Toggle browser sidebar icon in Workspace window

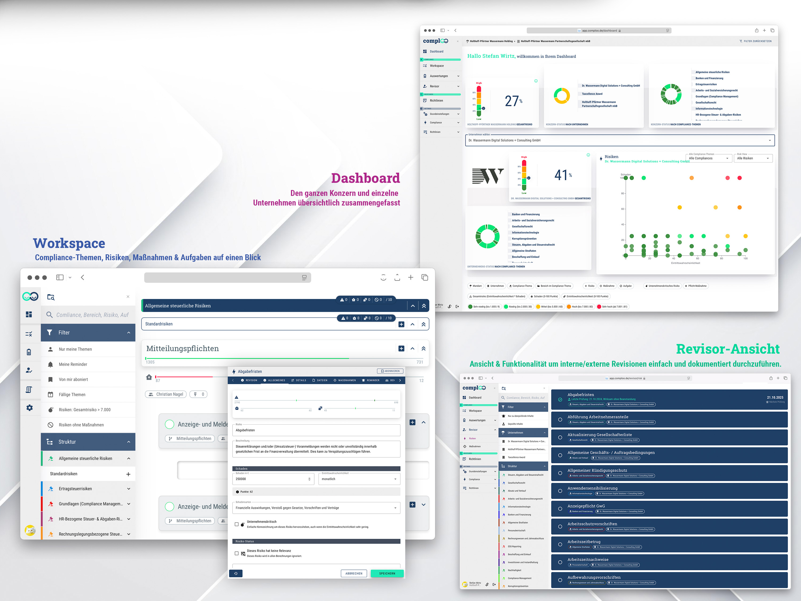pos(60,277)
